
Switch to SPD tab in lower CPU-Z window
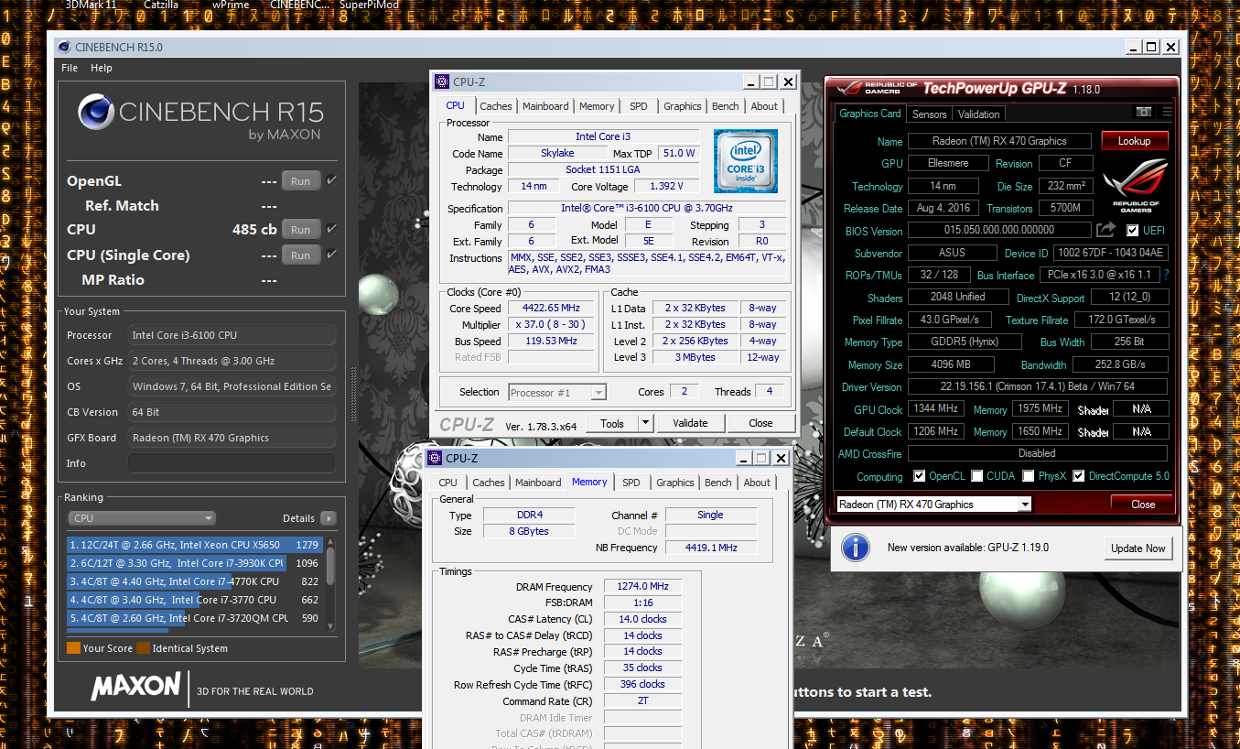point(631,483)
